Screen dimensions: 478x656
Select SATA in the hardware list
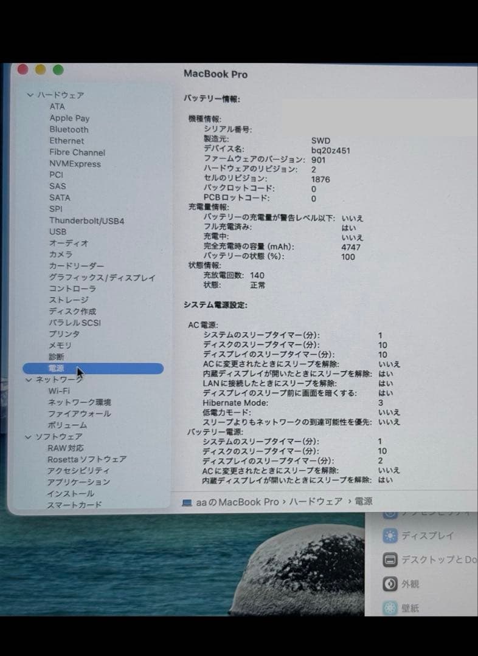[60, 197]
